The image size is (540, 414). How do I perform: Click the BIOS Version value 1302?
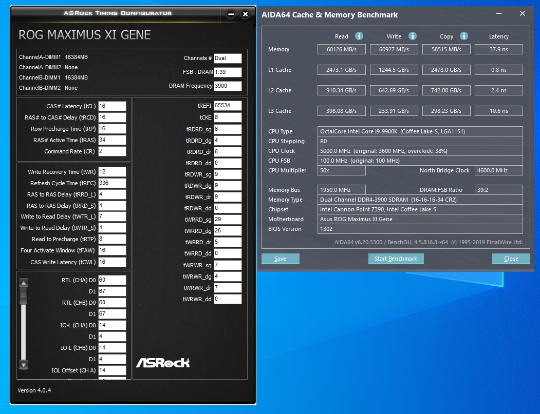pos(420,229)
